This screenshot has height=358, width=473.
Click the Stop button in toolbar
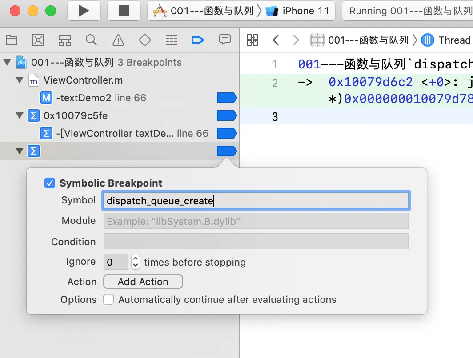pyautogui.click(x=124, y=11)
